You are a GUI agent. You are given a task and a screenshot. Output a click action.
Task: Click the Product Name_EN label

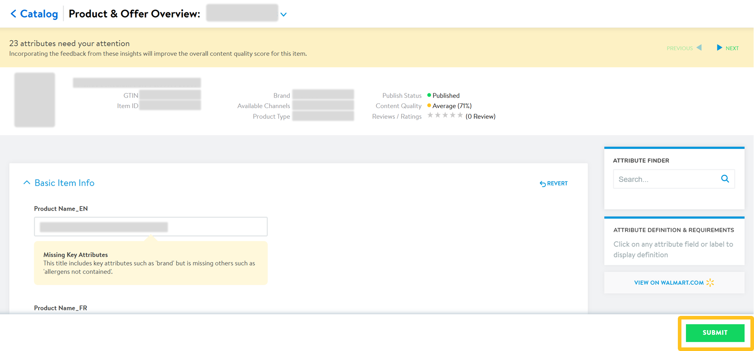(x=61, y=209)
